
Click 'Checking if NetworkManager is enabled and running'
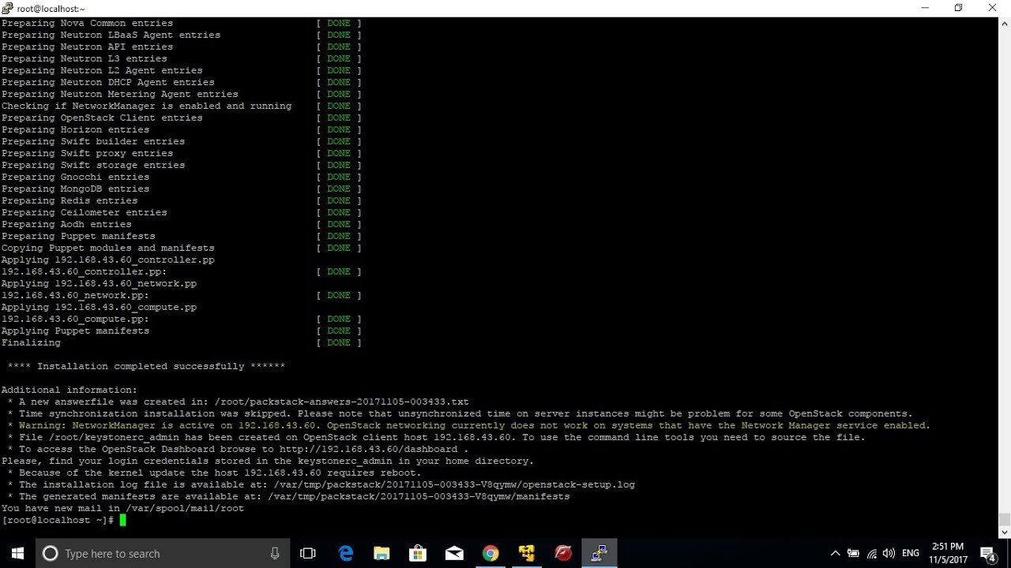coord(147,106)
